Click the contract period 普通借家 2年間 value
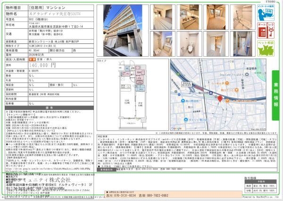 44,94
